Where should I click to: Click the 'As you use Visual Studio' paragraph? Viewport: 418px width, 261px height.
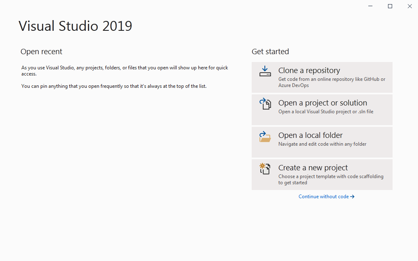(124, 71)
